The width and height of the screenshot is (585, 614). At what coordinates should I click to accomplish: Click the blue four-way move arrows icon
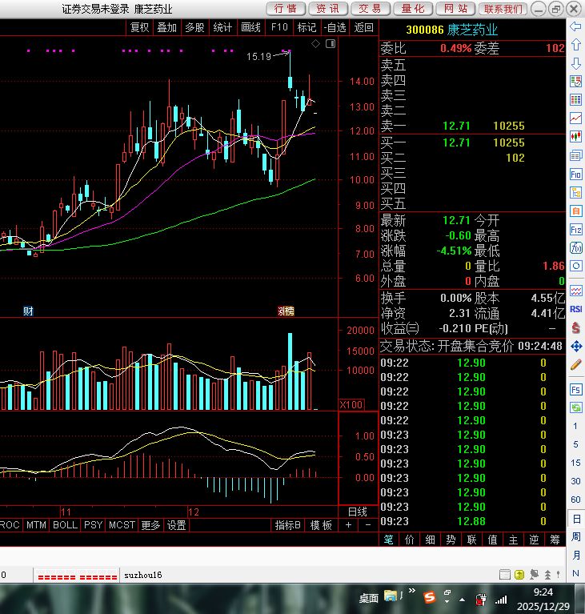(575, 346)
